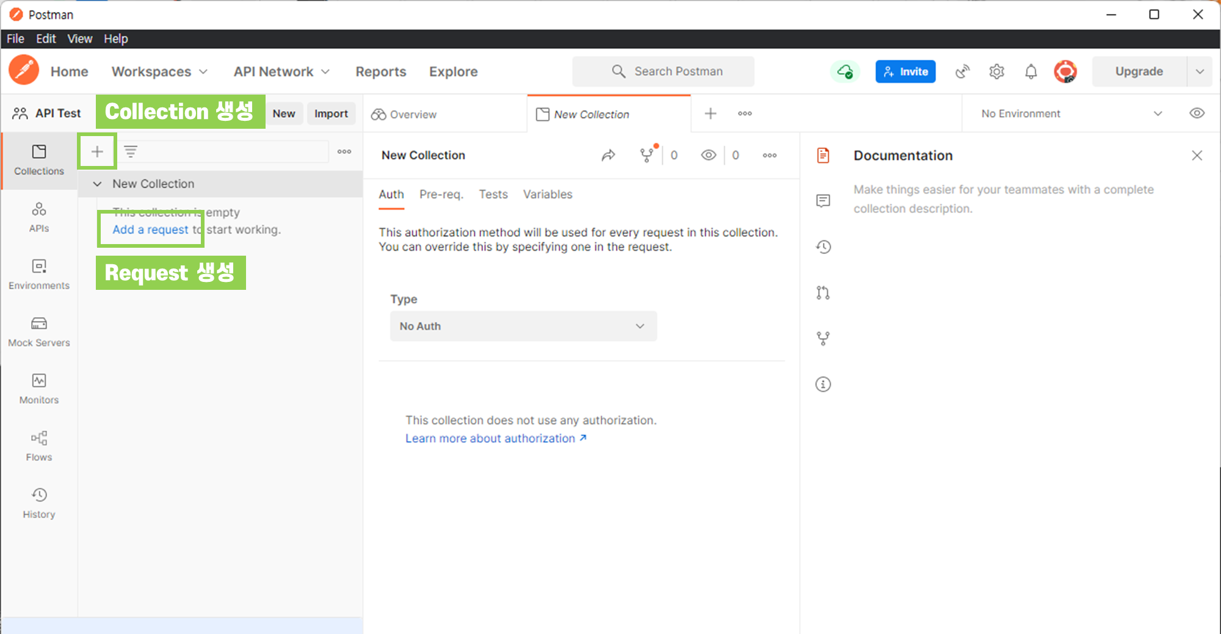Click the Upgrade button
1221x634 pixels.
pos(1139,71)
